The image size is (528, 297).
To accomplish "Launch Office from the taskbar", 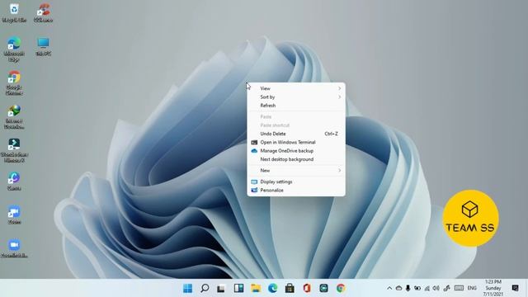I will click(306, 288).
